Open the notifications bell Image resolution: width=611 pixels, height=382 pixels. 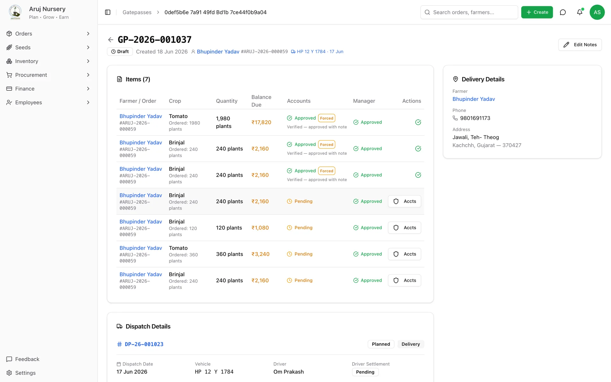point(579,12)
